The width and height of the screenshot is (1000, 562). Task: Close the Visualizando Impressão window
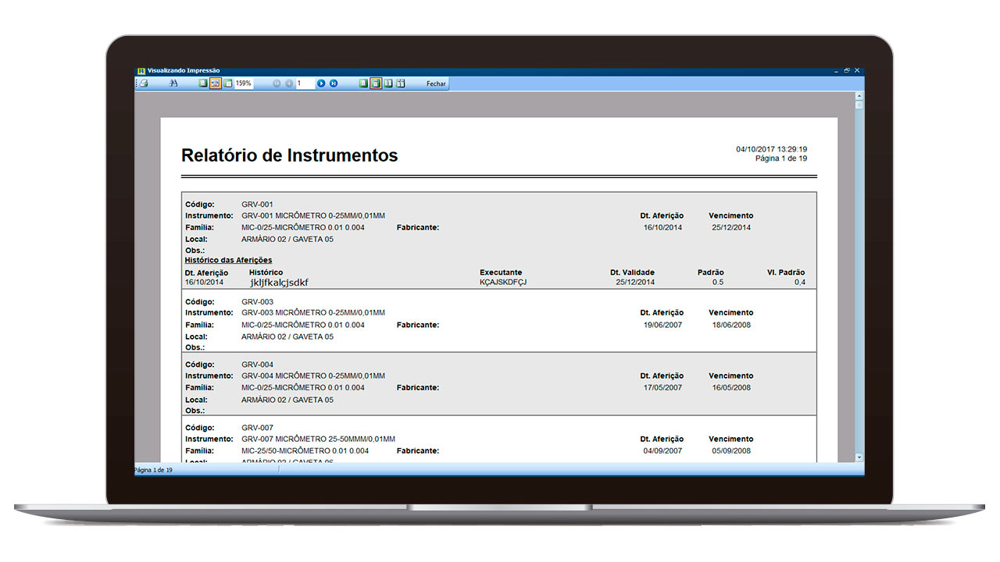tap(858, 70)
